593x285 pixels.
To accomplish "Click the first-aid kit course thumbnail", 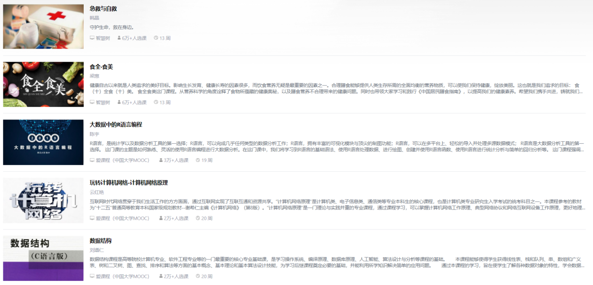I will point(43,27).
